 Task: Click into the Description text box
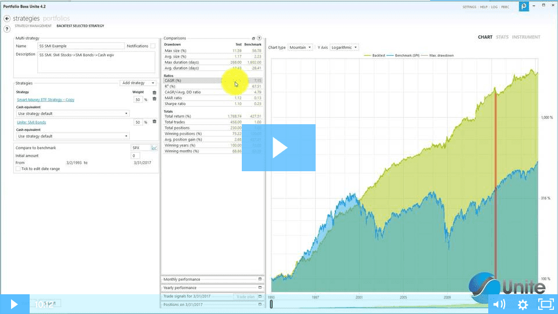[96, 62]
